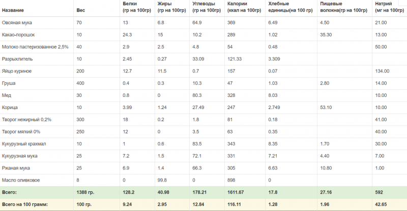Click corn starch carbs '83.5'
Image resolution: width=407 pixels, height=211 pixels.
click(x=197, y=144)
